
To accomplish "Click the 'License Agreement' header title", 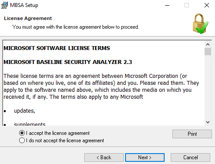I will pyautogui.click(x=28, y=18).
